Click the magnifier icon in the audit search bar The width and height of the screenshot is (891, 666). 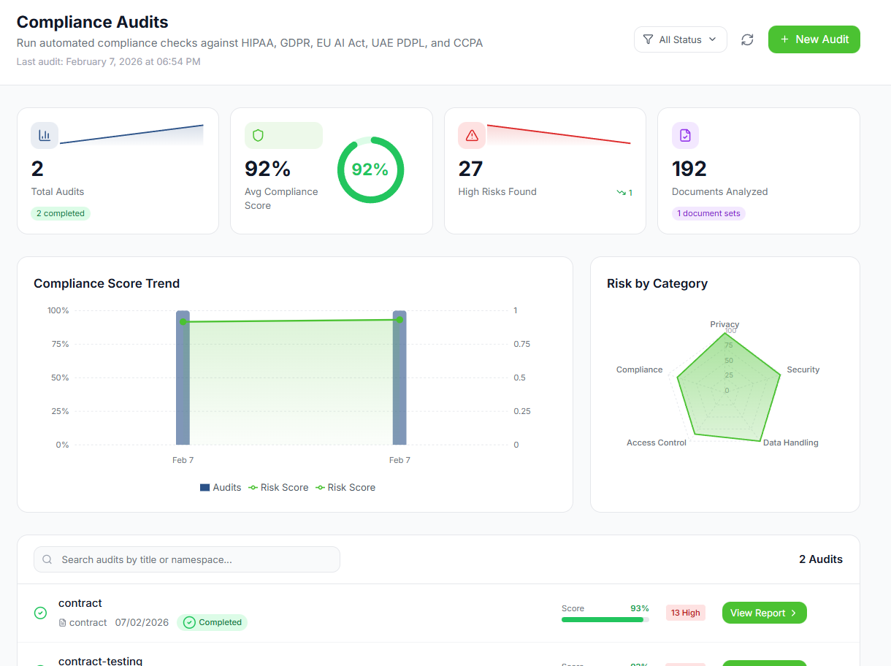point(47,559)
